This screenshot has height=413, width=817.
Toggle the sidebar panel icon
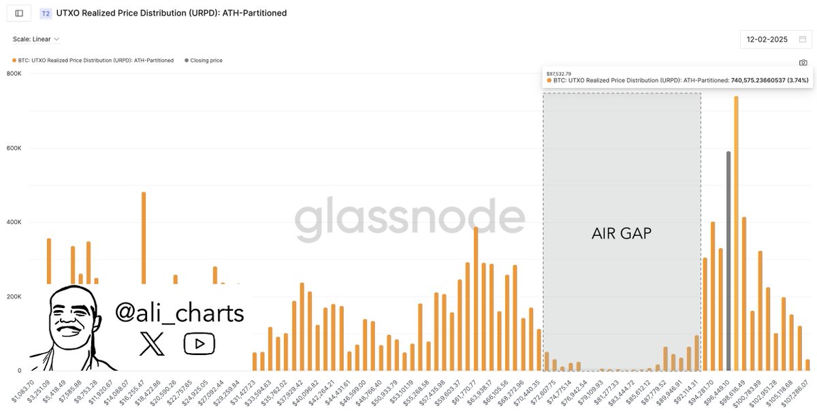[x=19, y=13]
